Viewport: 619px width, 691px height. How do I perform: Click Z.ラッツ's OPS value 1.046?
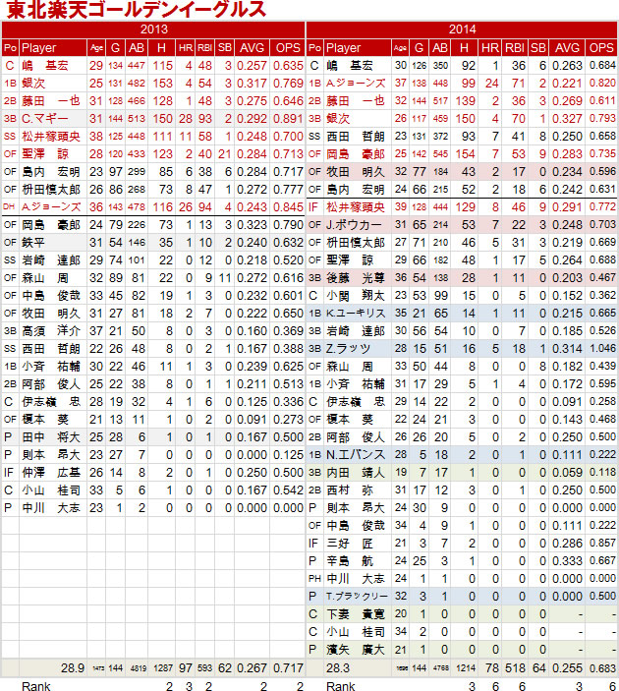pyautogui.click(x=602, y=349)
